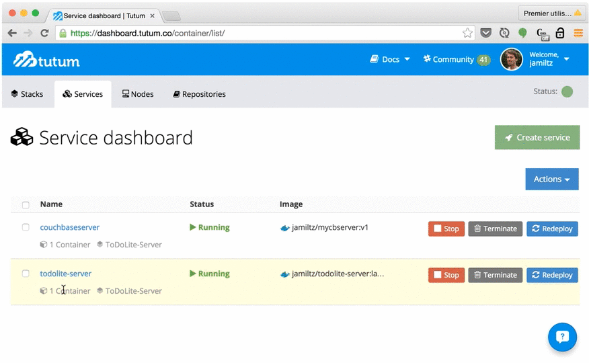Toggle the select-all checkbox in header
589x363 pixels.
coord(26,205)
